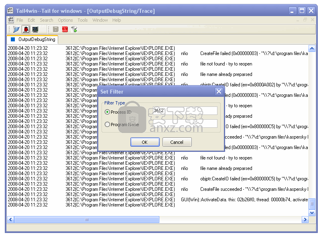Select the Process ID radio button
Screen dimensions: 323x235
click(x=107, y=112)
